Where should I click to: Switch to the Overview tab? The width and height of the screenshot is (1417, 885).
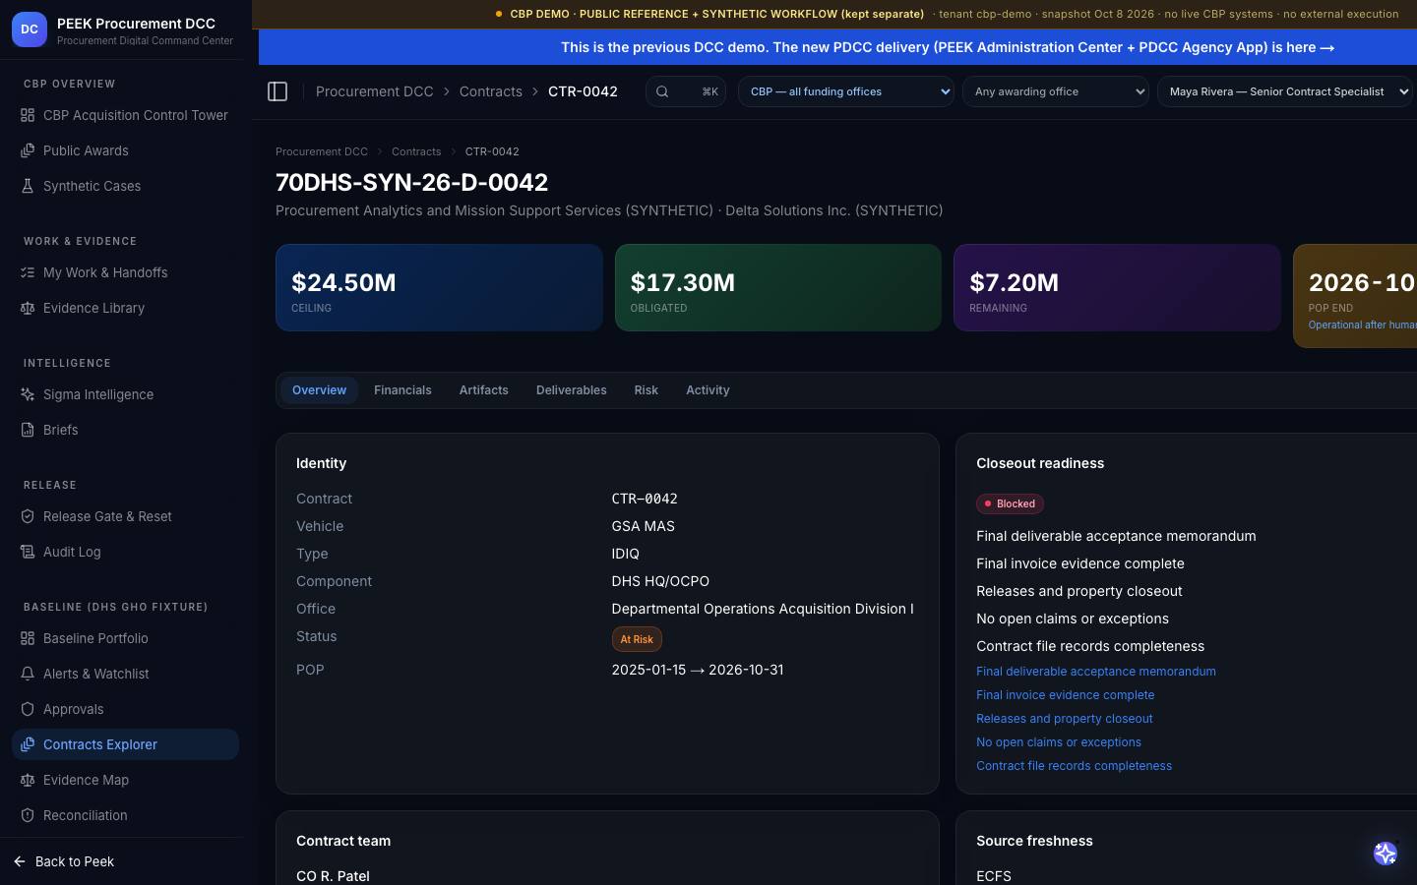point(319,390)
